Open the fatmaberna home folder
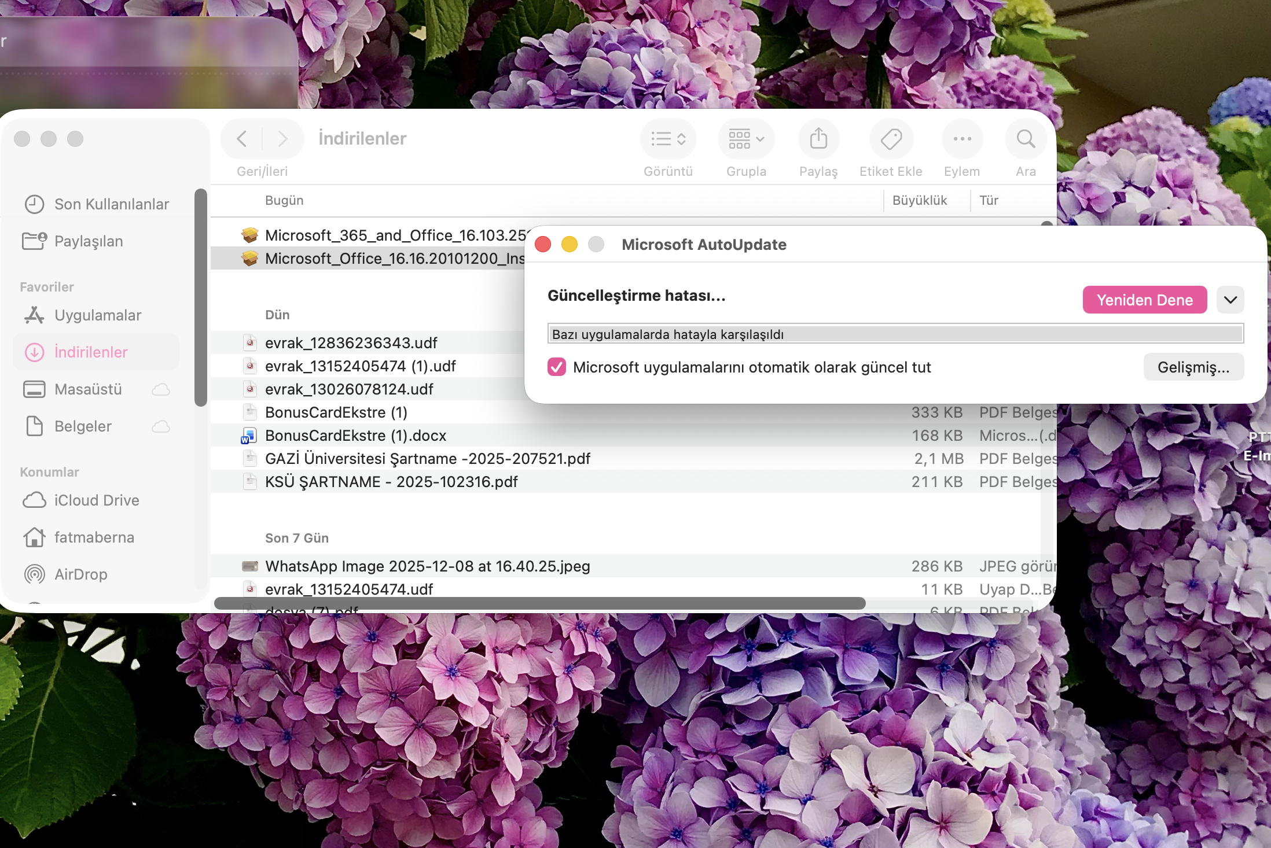Image resolution: width=1271 pixels, height=848 pixels. (97, 537)
